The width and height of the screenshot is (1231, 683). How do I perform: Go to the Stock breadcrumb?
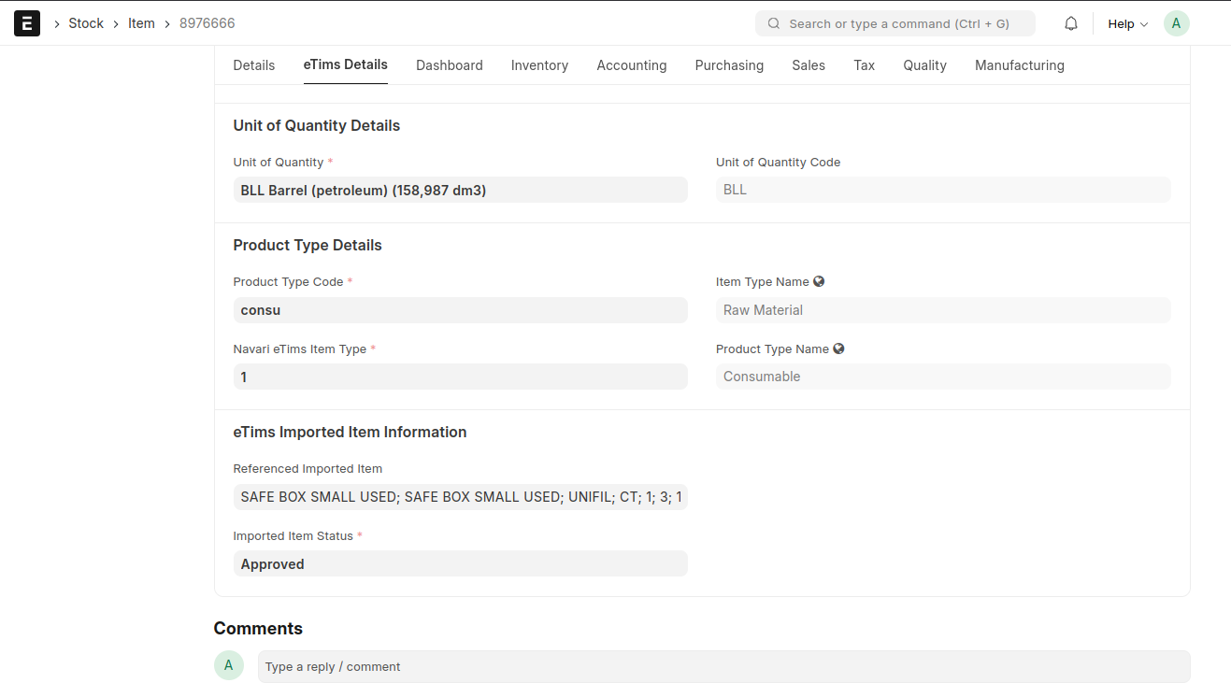point(86,23)
